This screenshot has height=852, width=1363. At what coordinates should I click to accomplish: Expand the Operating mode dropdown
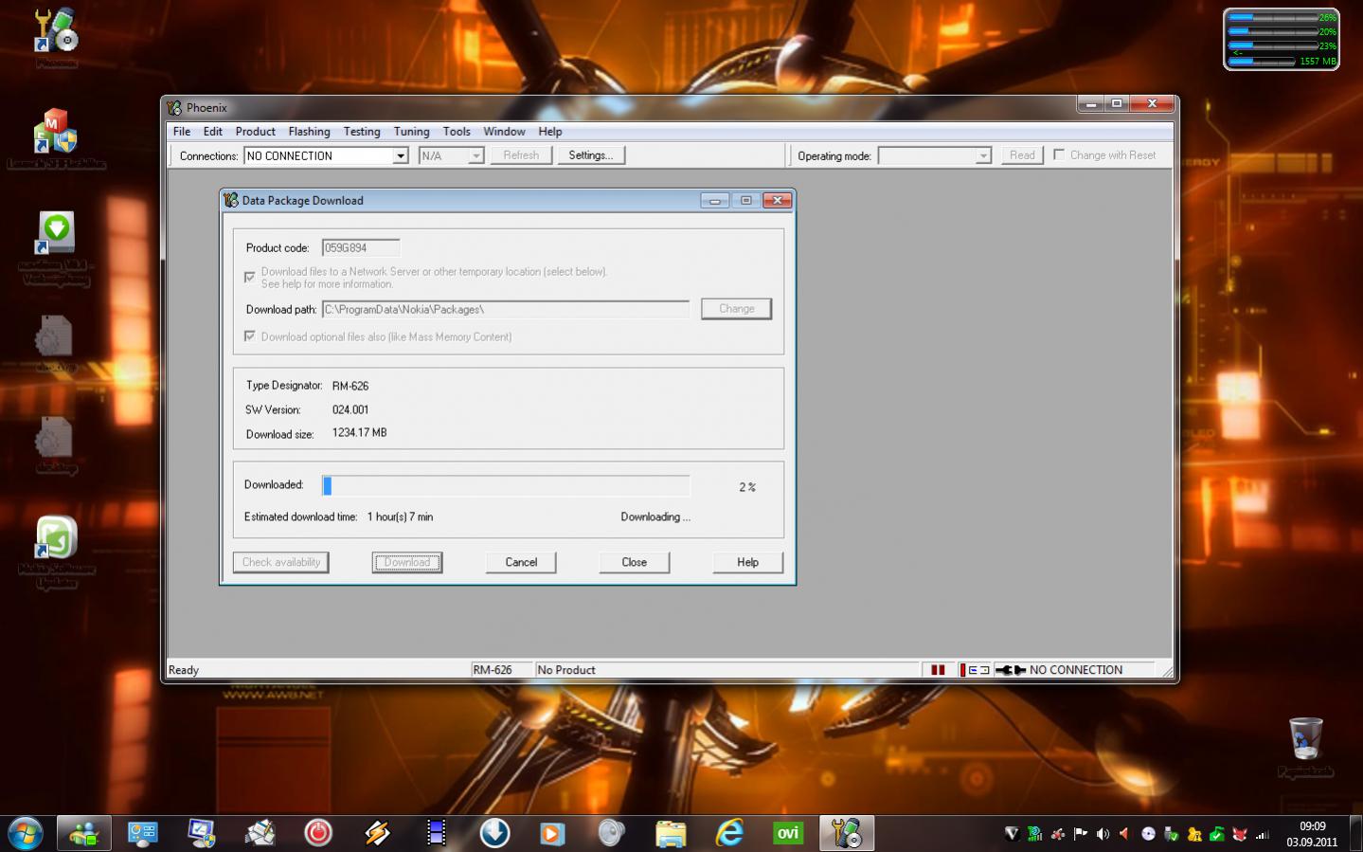point(983,155)
